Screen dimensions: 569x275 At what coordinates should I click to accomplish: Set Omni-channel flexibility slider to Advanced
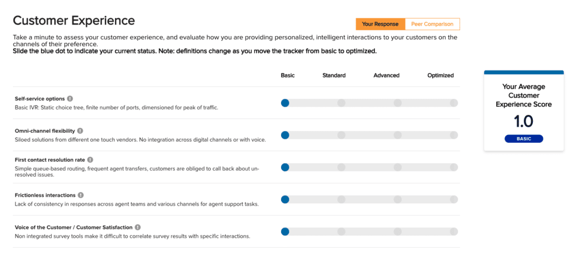pyautogui.click(x=397, y=135)
